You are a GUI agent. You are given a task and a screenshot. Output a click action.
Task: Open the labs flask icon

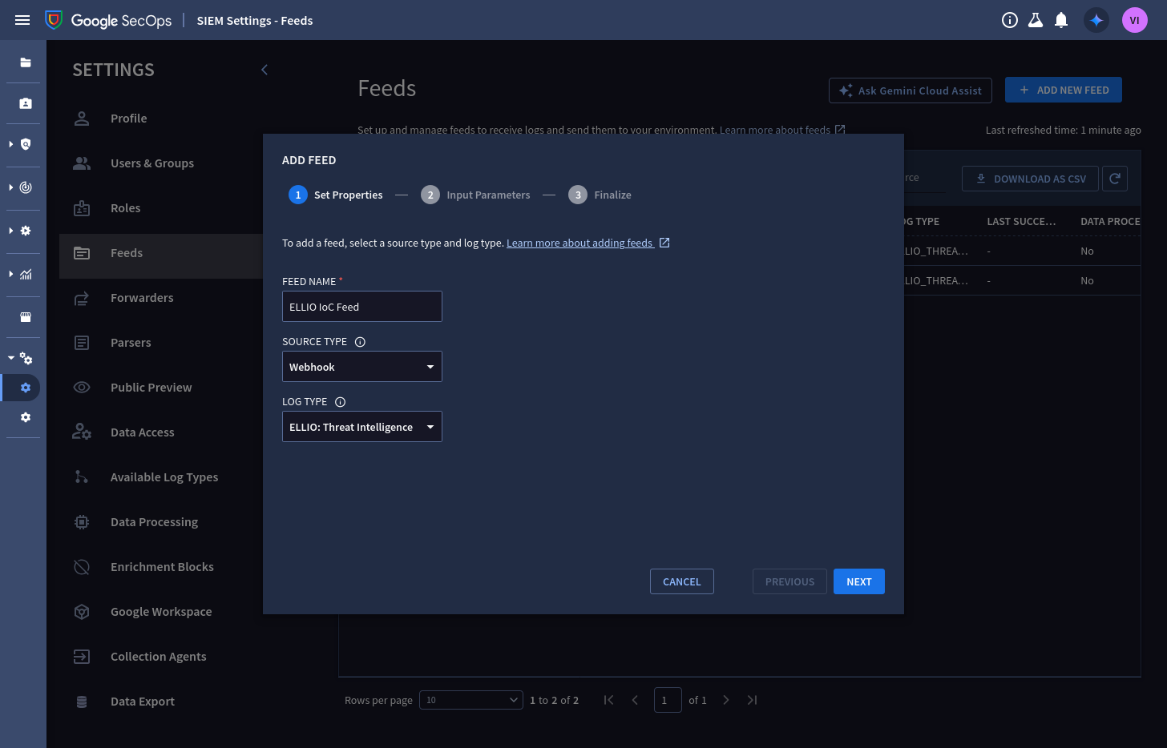[x=1036, y=20]
